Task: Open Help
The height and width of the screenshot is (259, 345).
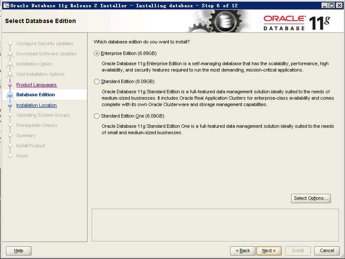Action: point(19,250)
